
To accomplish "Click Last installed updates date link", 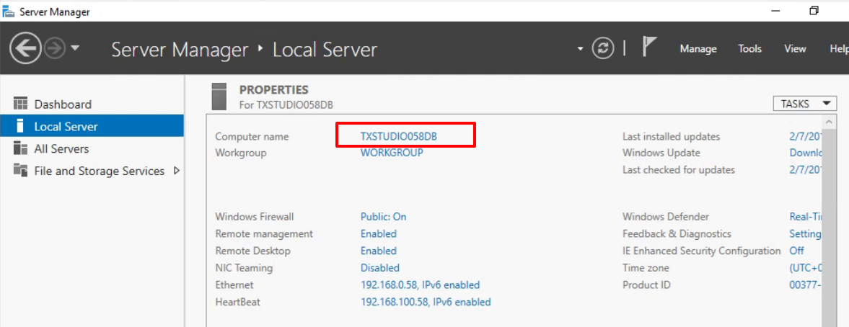I will pyautogui.click(x=806, y=137).
